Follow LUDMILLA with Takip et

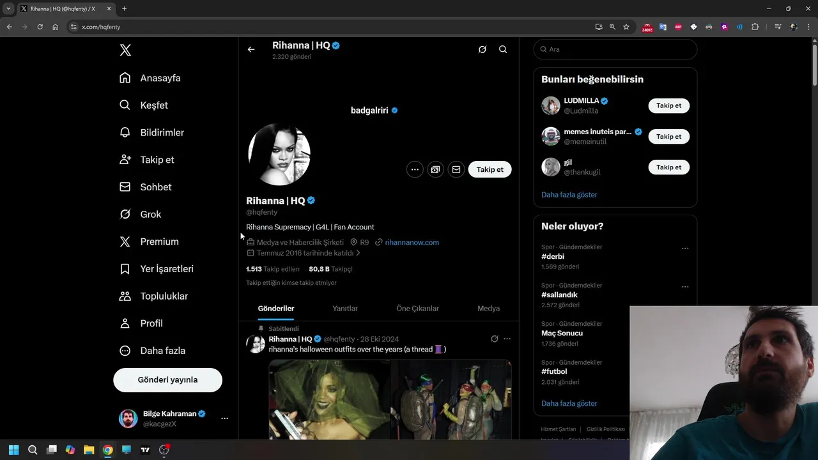(x=669, y=105)
